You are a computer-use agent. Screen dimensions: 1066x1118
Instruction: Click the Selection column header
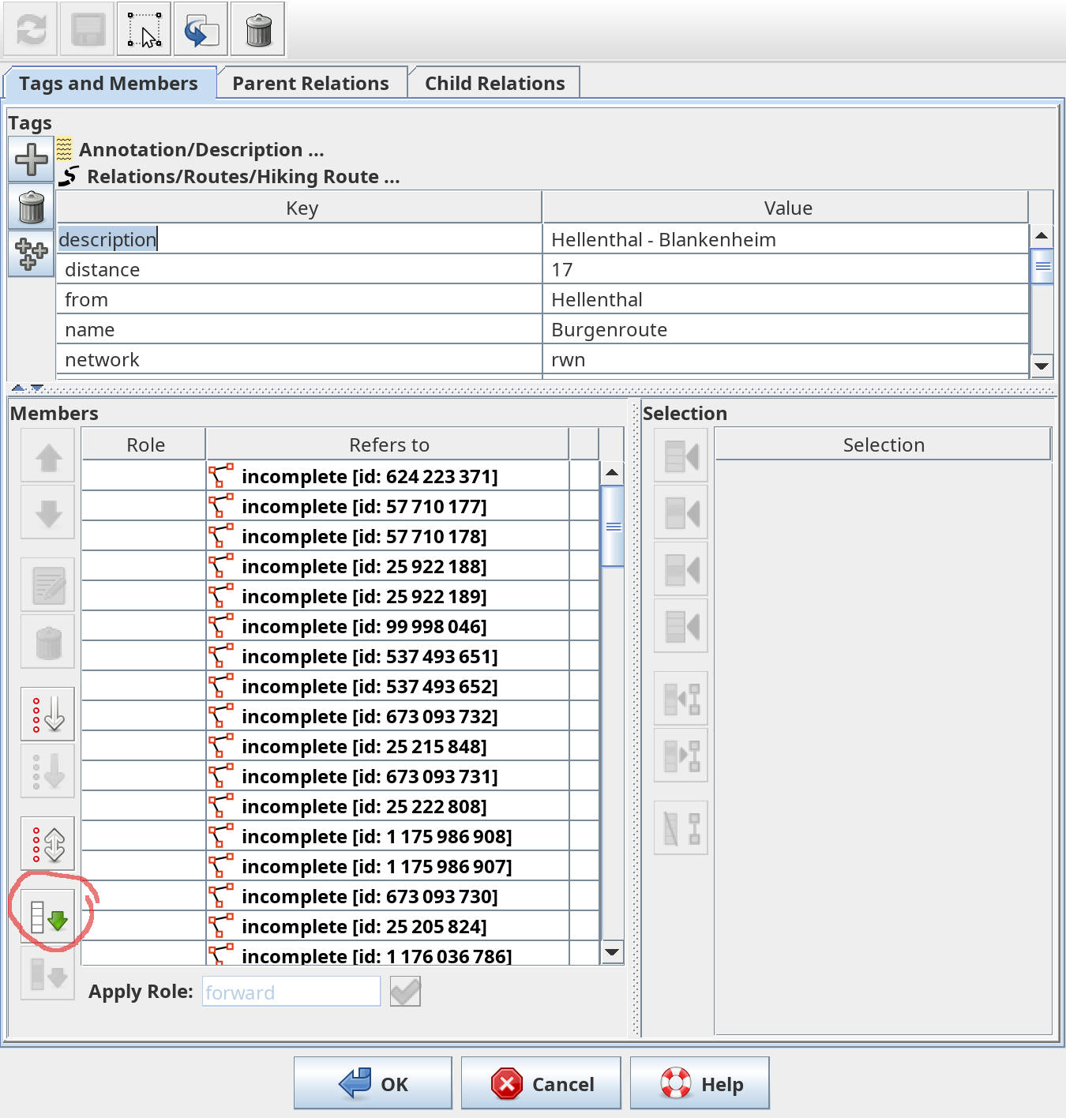click(883, 445)
